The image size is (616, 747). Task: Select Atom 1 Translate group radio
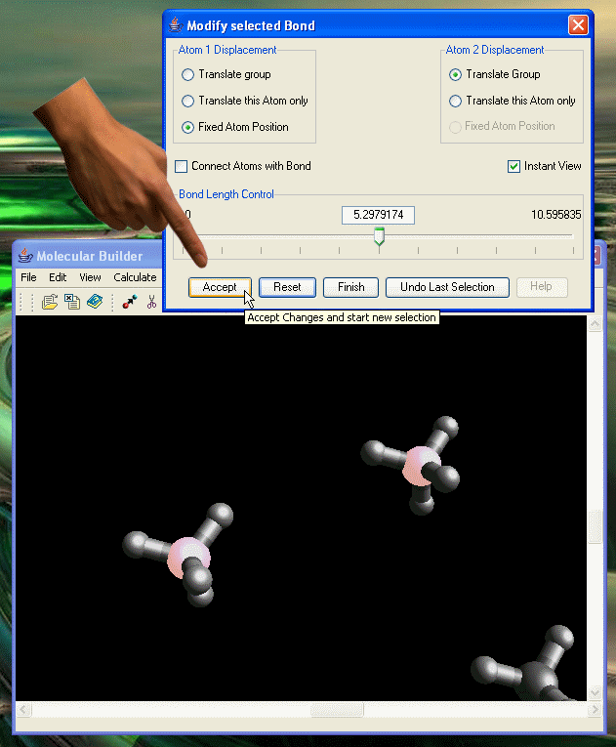pyautogui.click(x=187, y=74)
